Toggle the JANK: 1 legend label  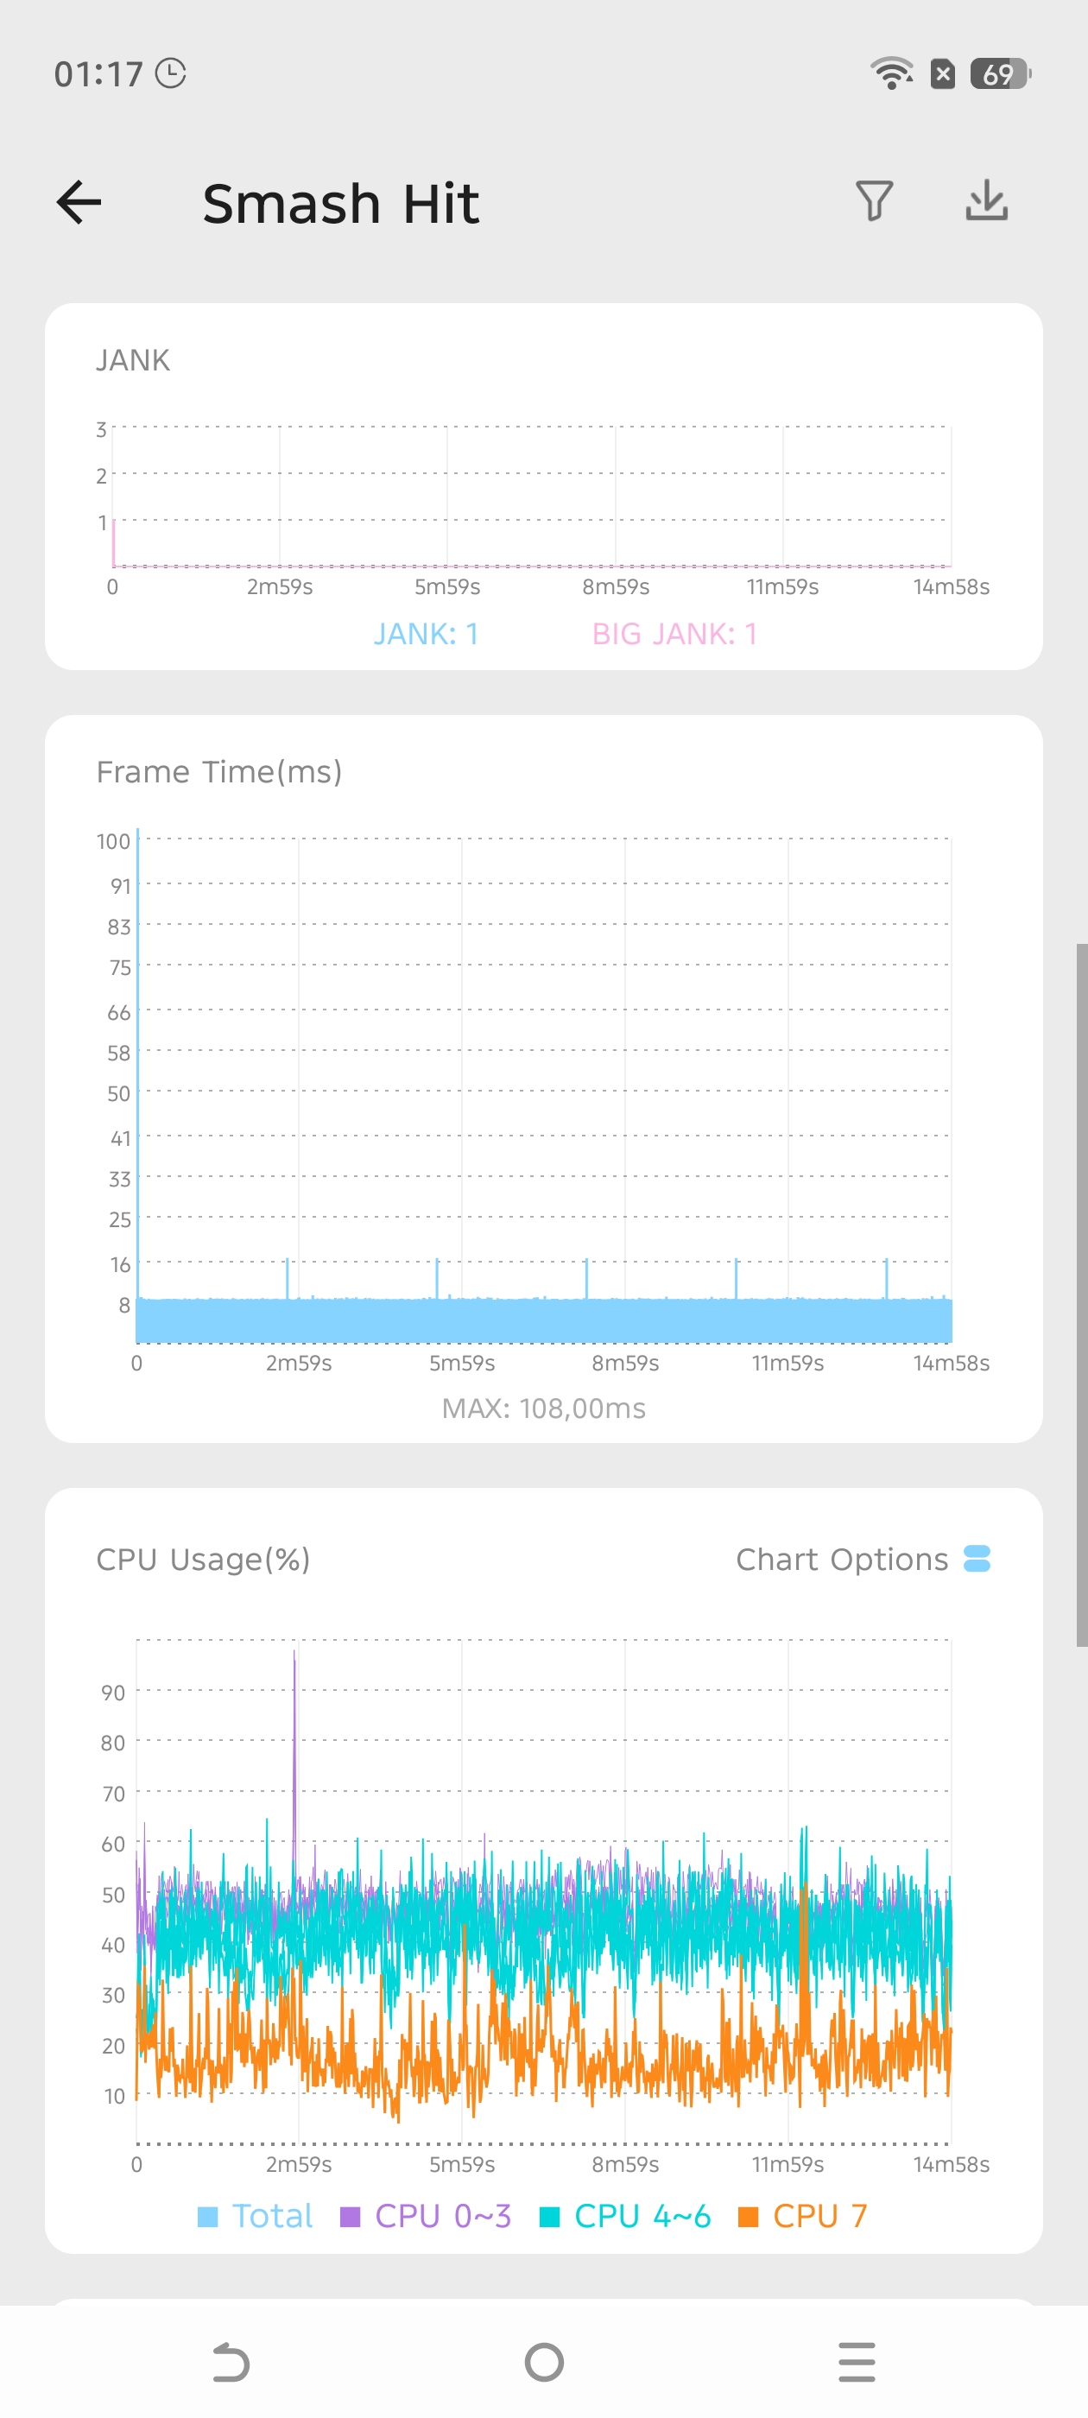[x=427, y=635]
